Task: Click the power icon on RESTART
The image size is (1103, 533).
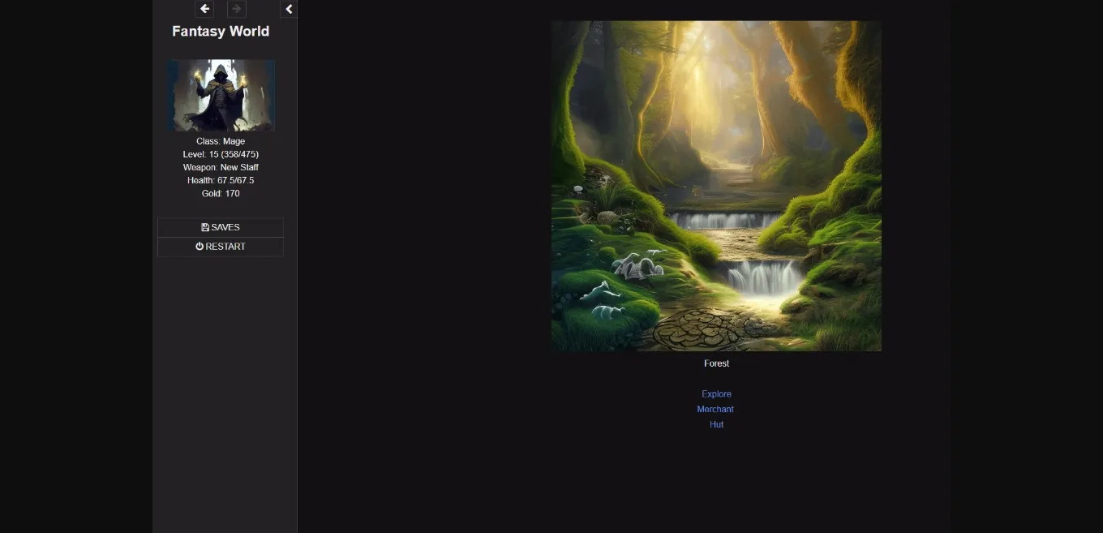Action: (x=200, y=246)
